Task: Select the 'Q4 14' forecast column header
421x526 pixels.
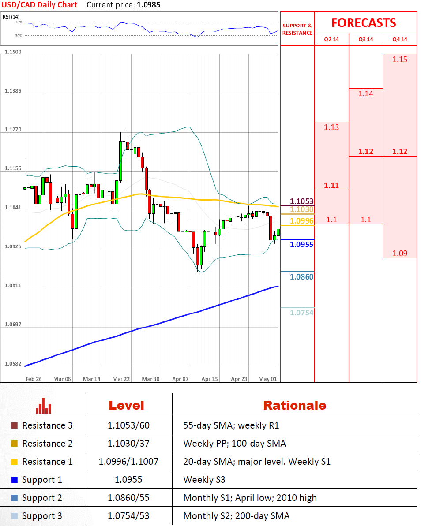Action: coord(399,39)
